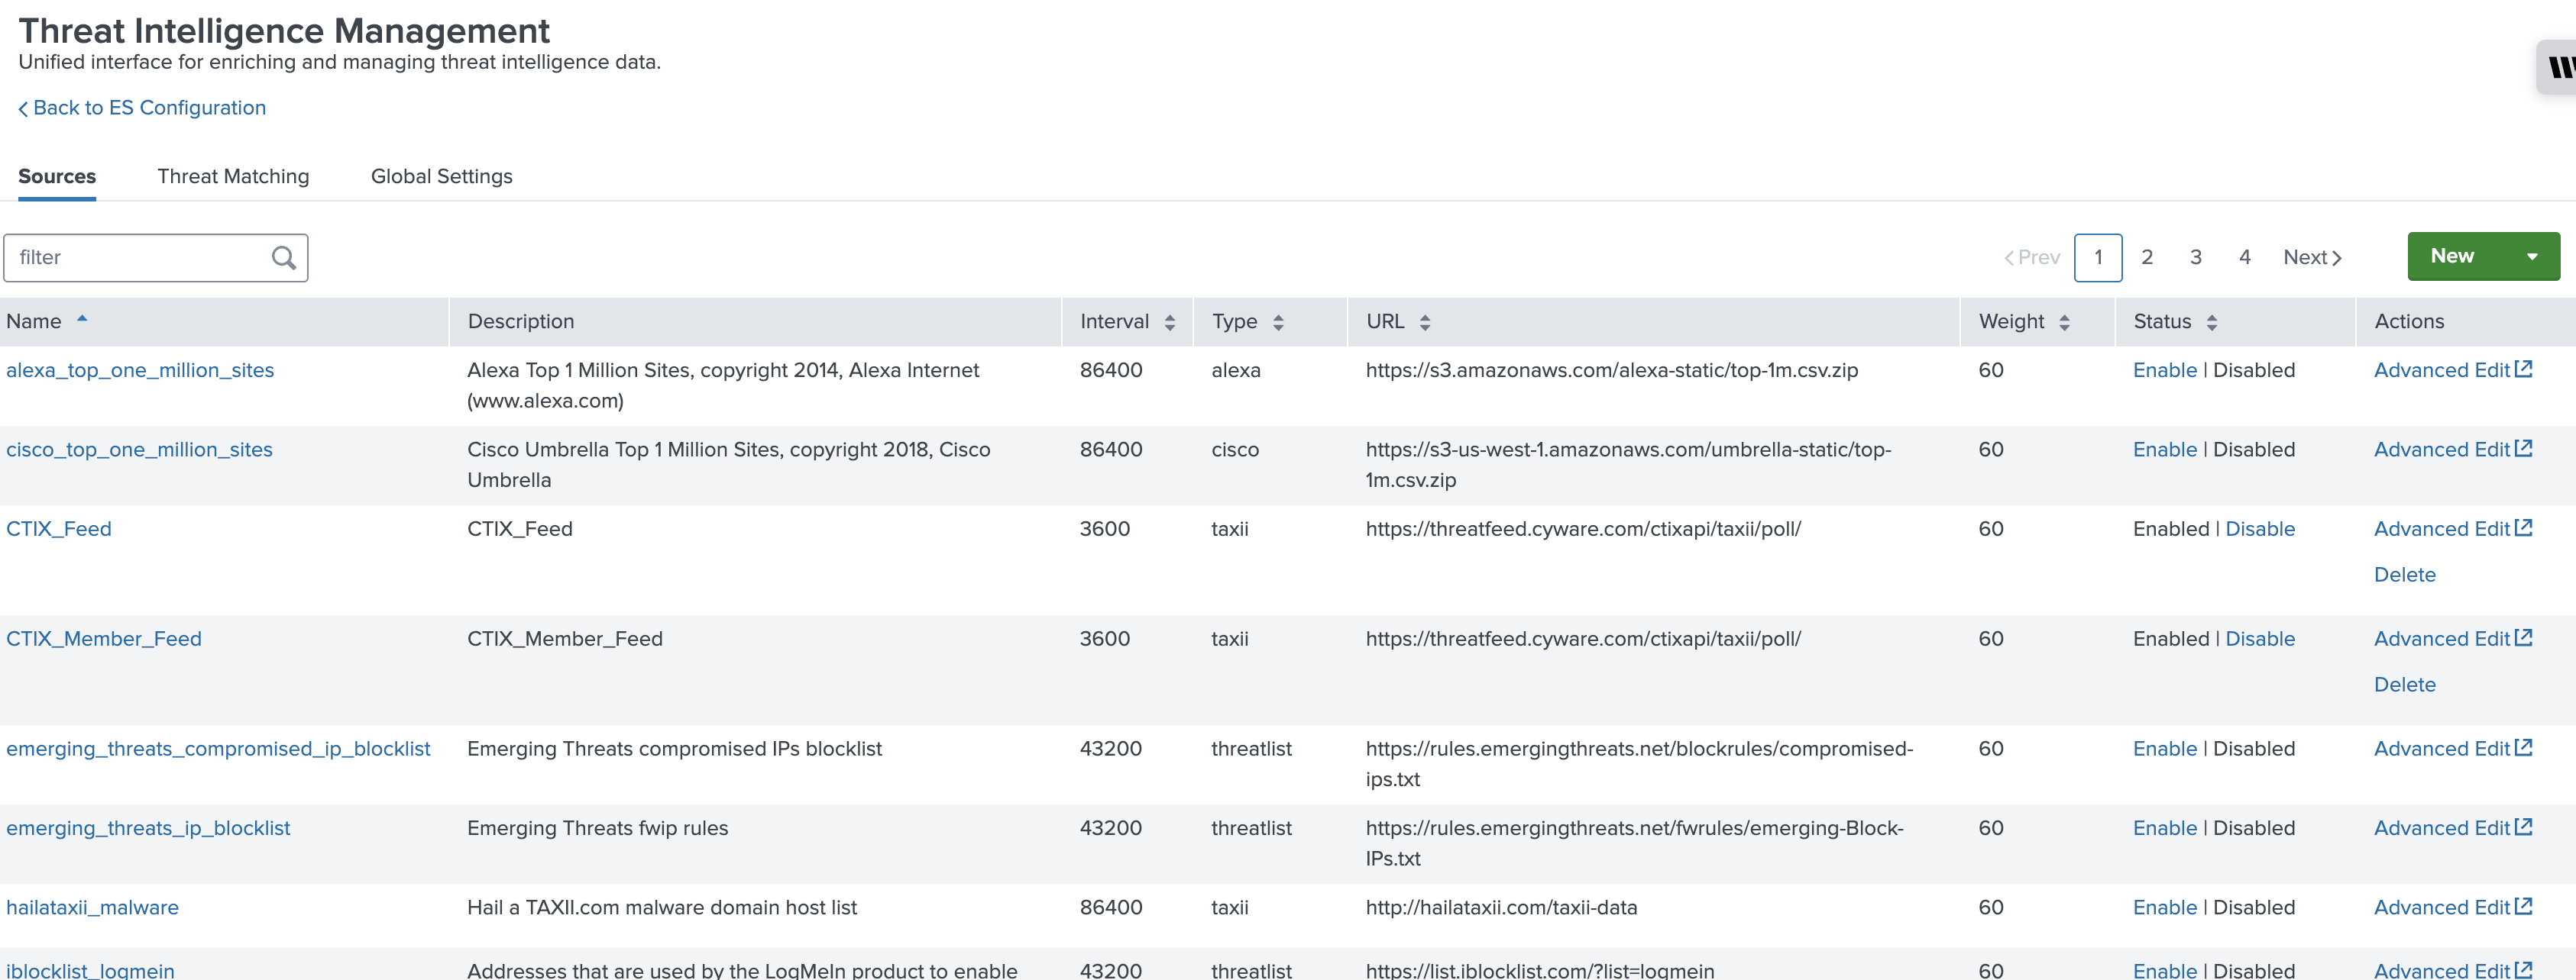Sort table by URL column arrows

click(x=1424, y=321)
